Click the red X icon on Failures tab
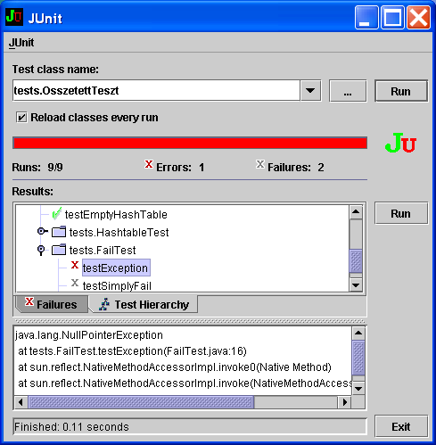The height and width of the screenshot is (445, 436). [29, 301]
